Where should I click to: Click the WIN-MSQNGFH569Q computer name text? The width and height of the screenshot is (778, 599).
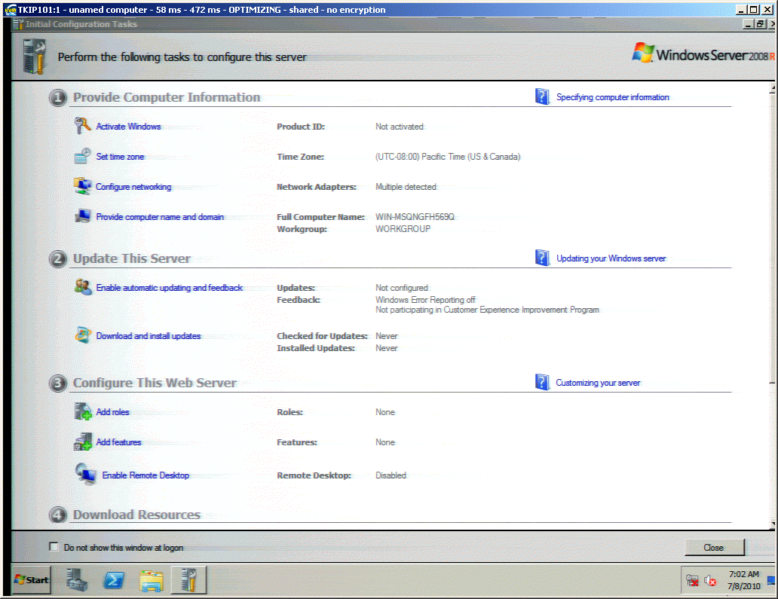pos(415,217)
